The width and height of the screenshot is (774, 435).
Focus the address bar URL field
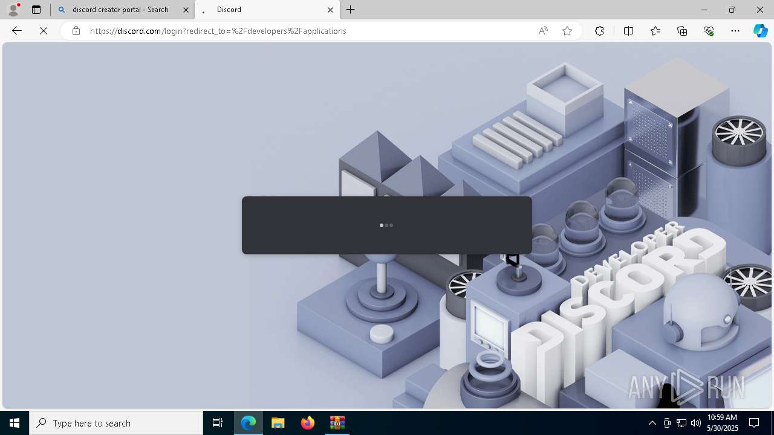click(308, 31)
